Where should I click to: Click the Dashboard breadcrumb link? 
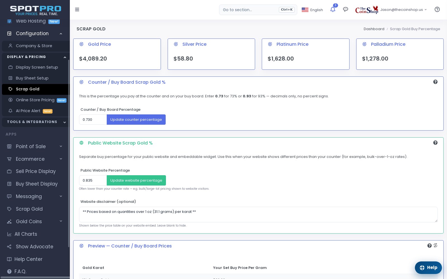pos(374,29)
